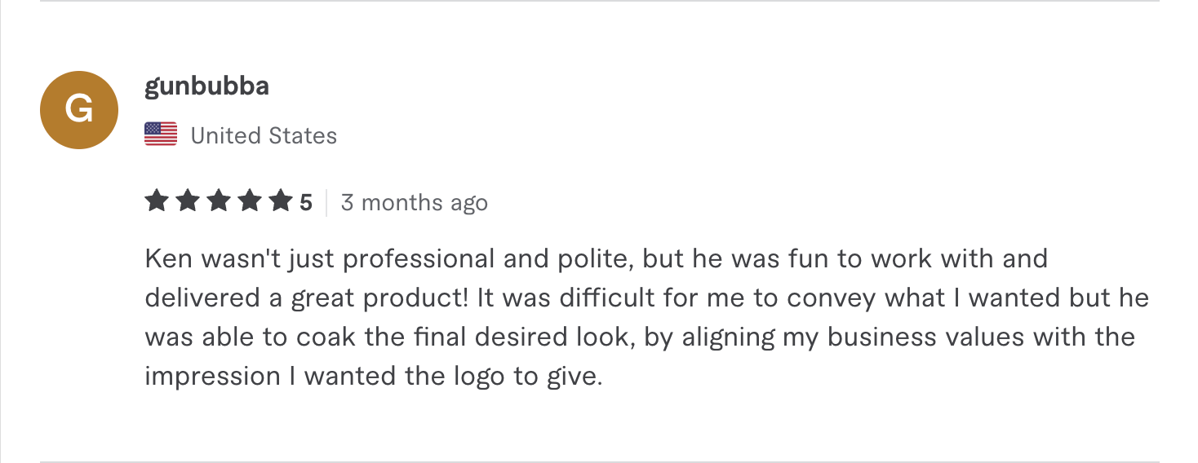Click the 3 months ago timestamp
Image resolution: width=1198 pixels, height=463 pixels.
click(x=414, y=202)
